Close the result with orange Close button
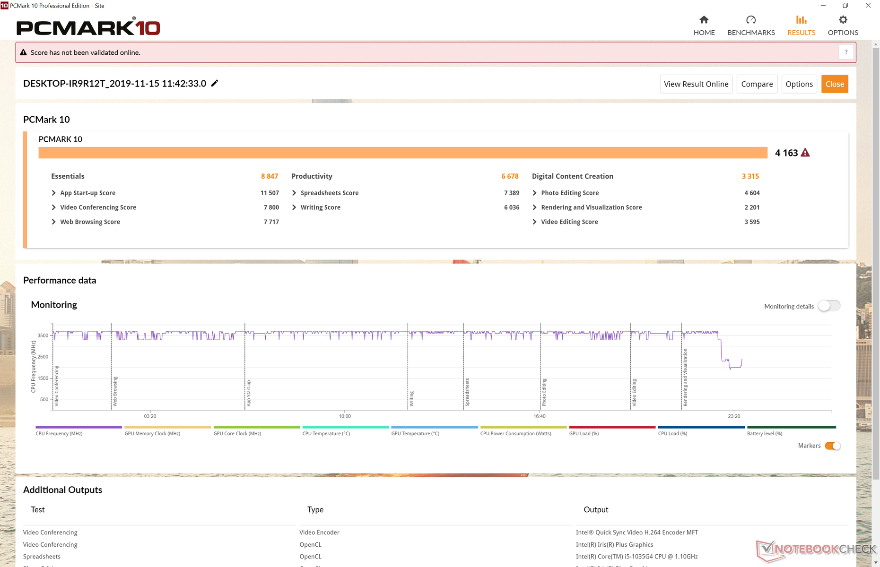880x567 pixels. pyautogui.click(x=835, y=84)
